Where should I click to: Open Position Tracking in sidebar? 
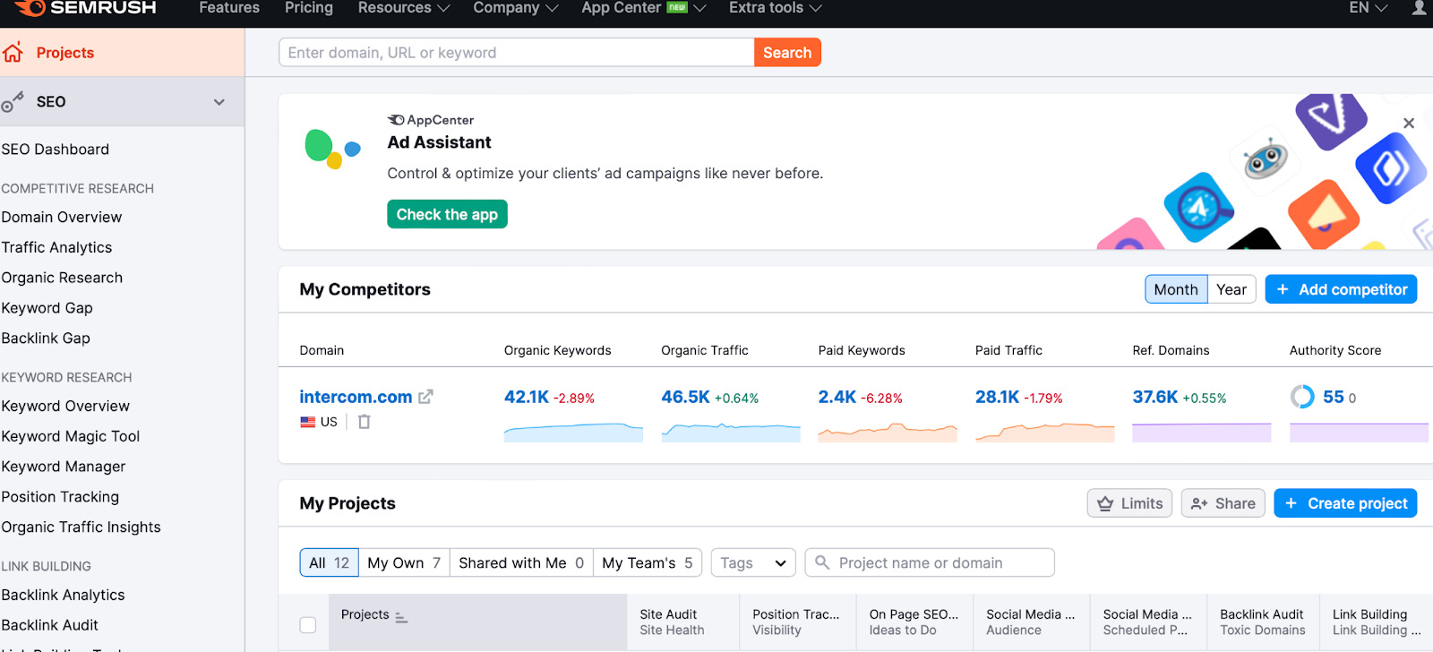click(x=60, y=497)
